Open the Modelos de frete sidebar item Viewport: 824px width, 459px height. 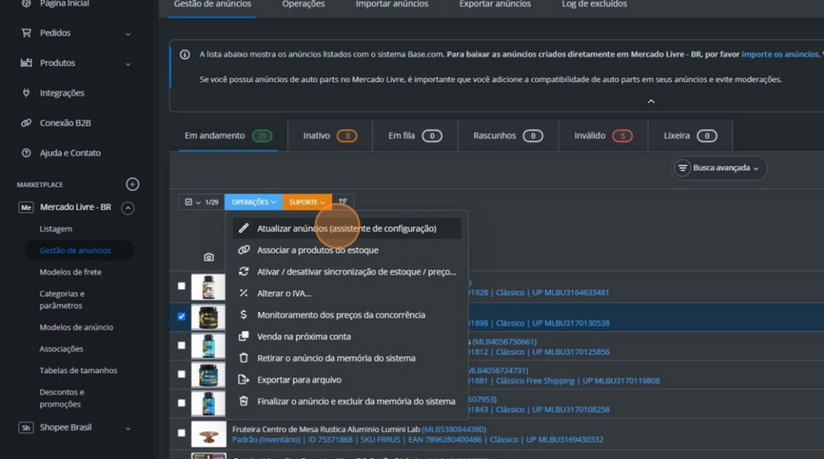71,272
